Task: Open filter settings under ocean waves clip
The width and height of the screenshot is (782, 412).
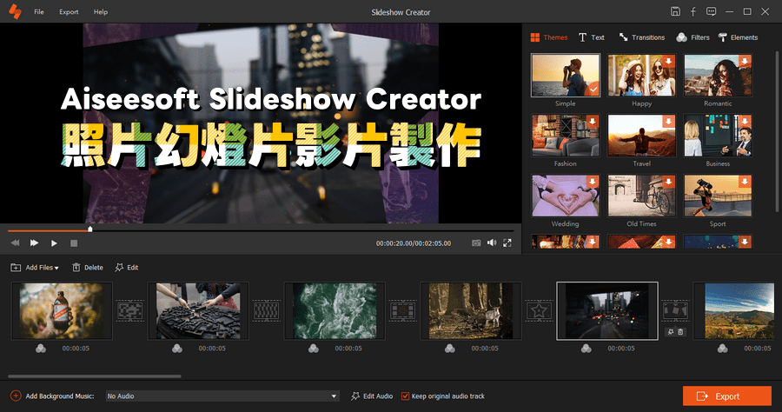Action: [x=314, y=349]
